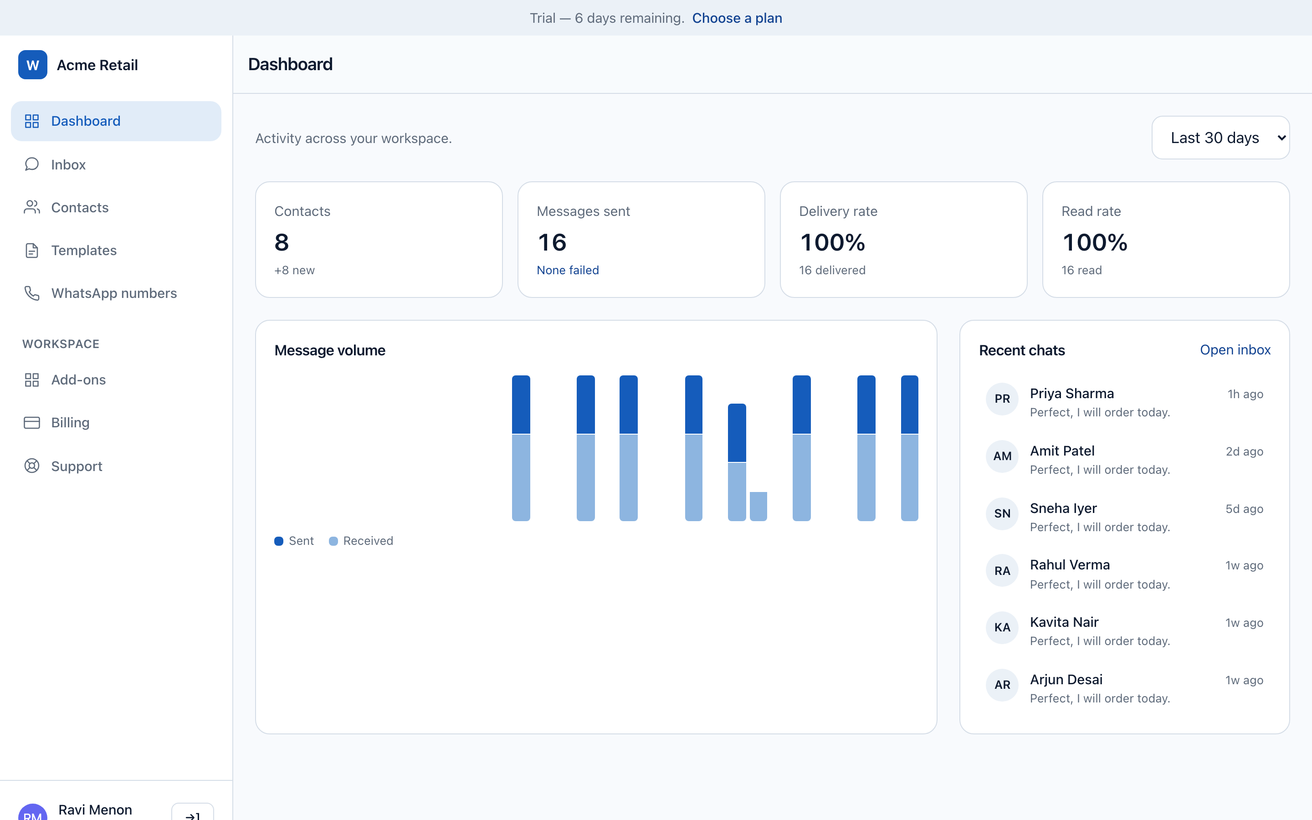
Task: Click the '2d ago' timestamp
Action: [x=1244, y=451]
